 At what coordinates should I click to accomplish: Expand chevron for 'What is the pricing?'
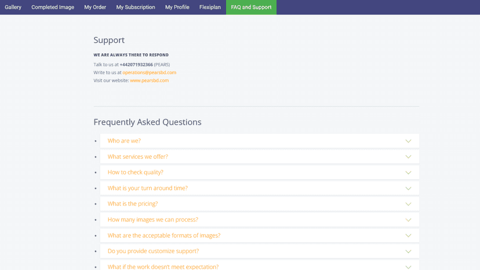coord(408,204)
